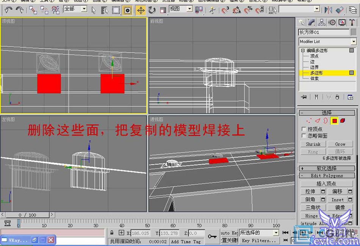Click the time slider at 0 / 100
The width and height of the screenshot is (360, 246).
(27, 215)
